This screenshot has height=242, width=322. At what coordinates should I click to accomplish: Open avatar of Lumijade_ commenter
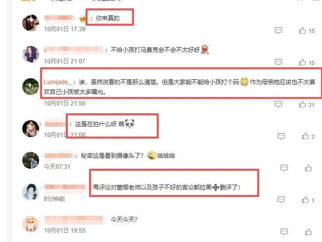pyautogui.click(x=31, y=87)
